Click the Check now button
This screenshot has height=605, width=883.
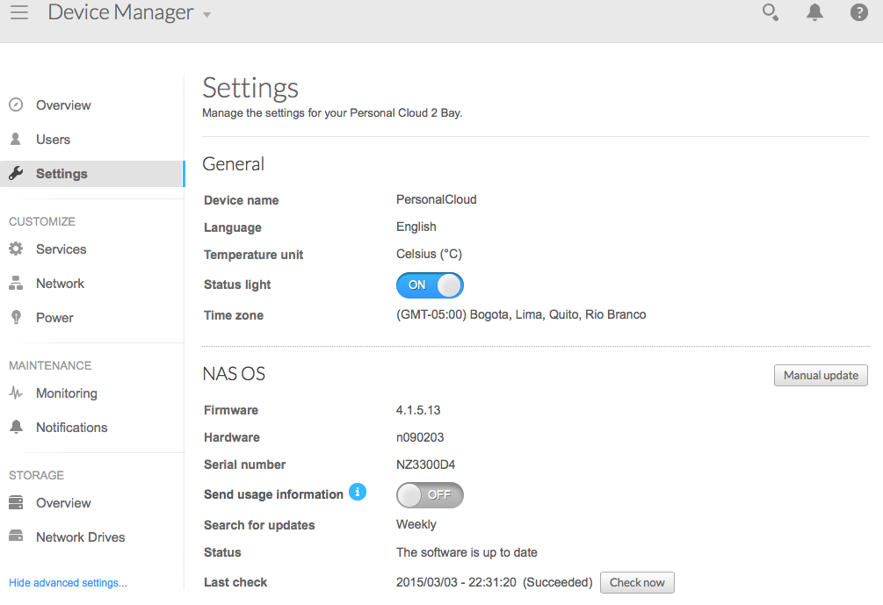pos(637,582)
